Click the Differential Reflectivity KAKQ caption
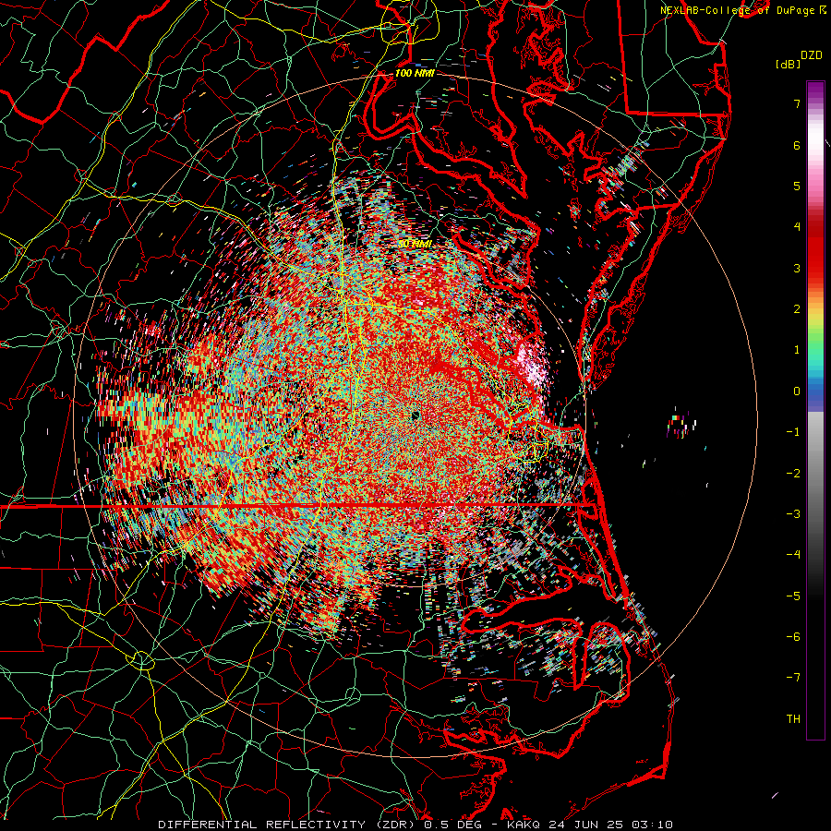 pyautogui.click(x=415, y=825)
